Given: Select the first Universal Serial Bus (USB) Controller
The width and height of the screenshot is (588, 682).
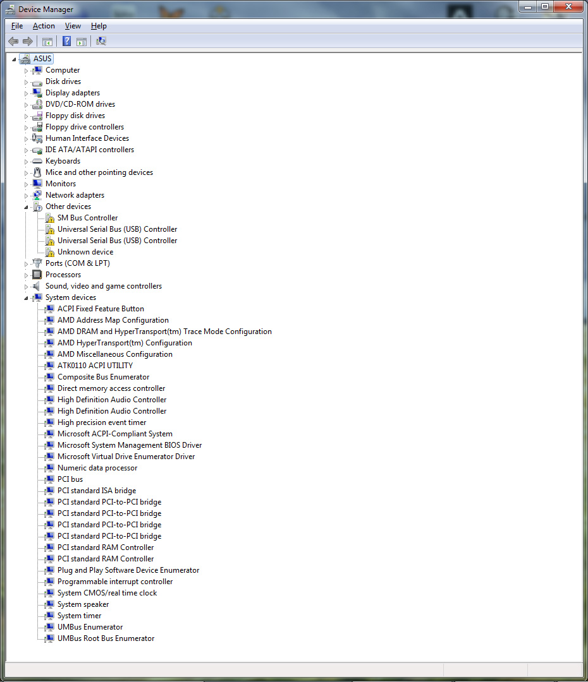Looking at the screenshot, I should (117, 229).
